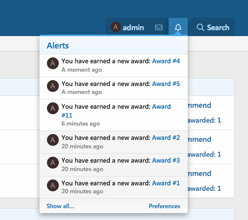Open the conversations envelope icon
The height and width of the screenshot is (220, 248).
pos(159,27)
